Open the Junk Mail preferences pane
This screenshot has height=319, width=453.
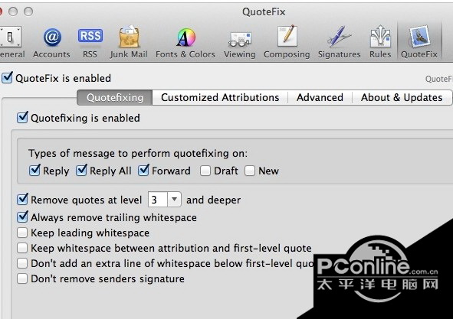tap(129, 42)
